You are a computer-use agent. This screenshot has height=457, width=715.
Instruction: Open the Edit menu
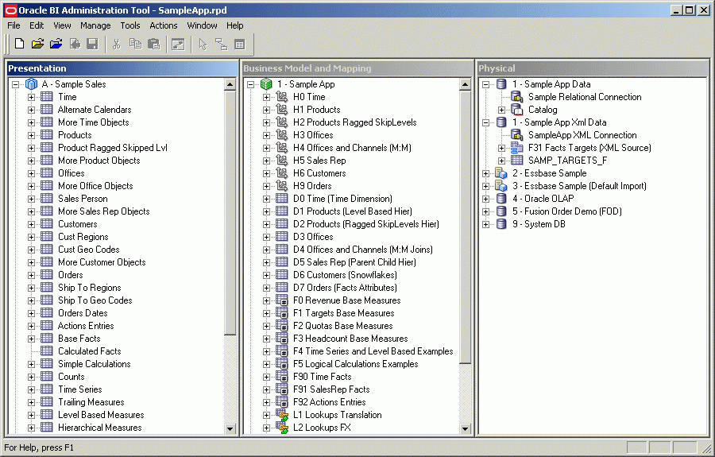[x=37, y=25]
